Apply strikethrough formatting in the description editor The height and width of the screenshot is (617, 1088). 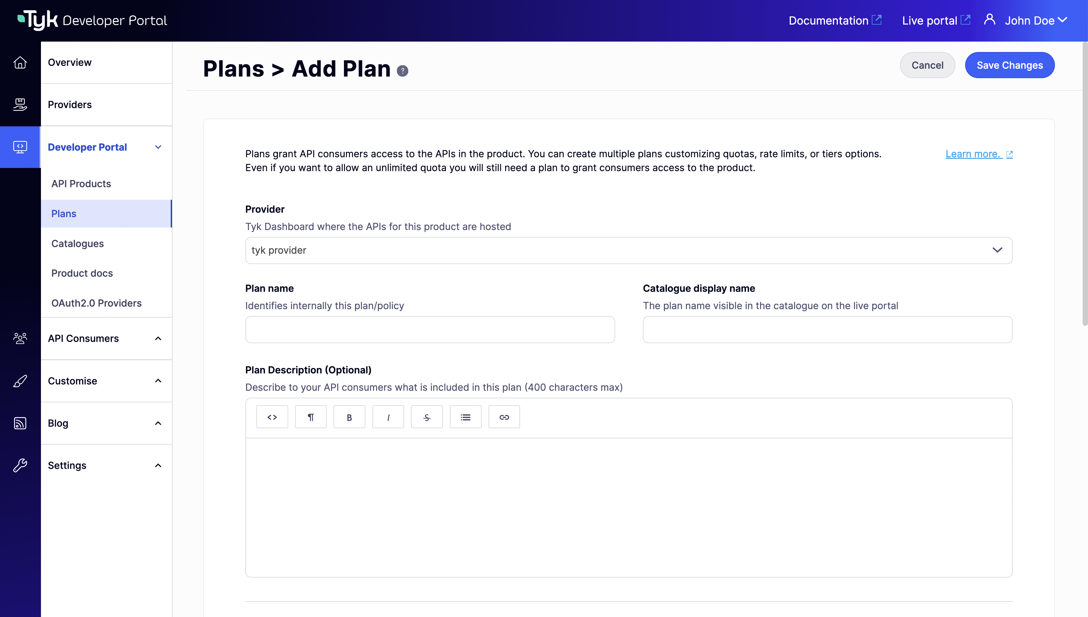coord(427,417)
